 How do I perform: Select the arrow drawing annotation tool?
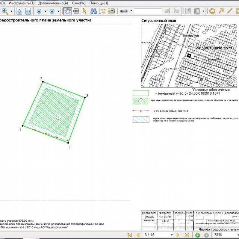221,11
